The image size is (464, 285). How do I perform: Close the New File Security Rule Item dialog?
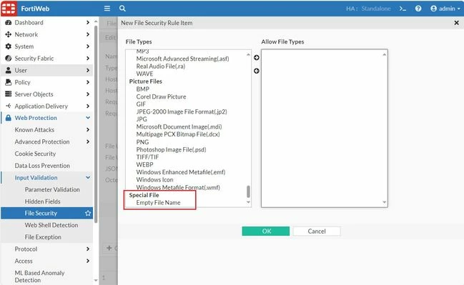coord(456,23)
